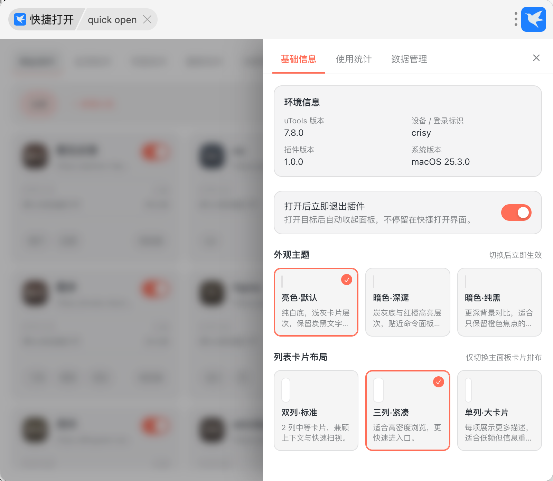Switch to the 数据管理 tab
Viewport: 553px width, 481px height.
tap(409, 59)
